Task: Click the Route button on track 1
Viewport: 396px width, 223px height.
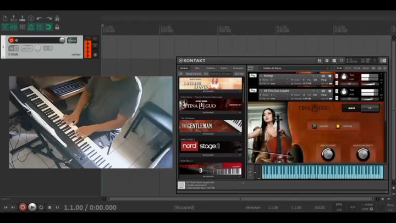Action: (x=72, y=40)
